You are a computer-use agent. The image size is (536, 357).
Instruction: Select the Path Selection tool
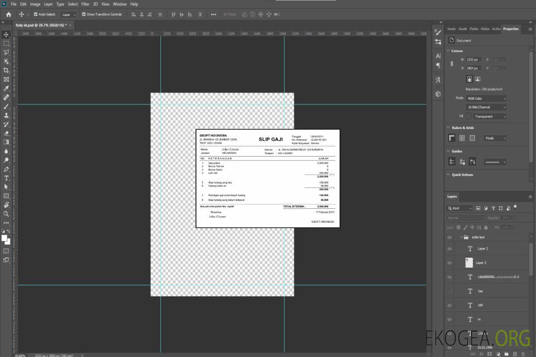coord(6,187)
